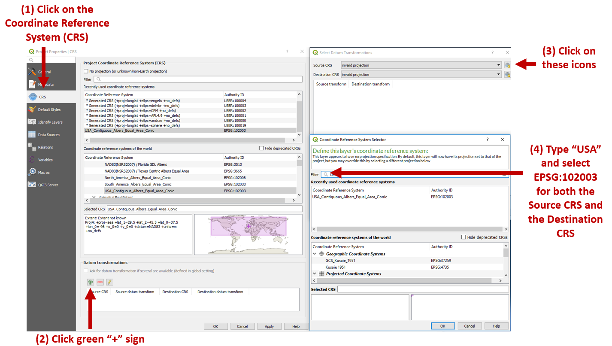The image size is (612, 346).
Task: Click Help in CRS Selector dialog
Action: pyautogui.click(x=496, y=326)
